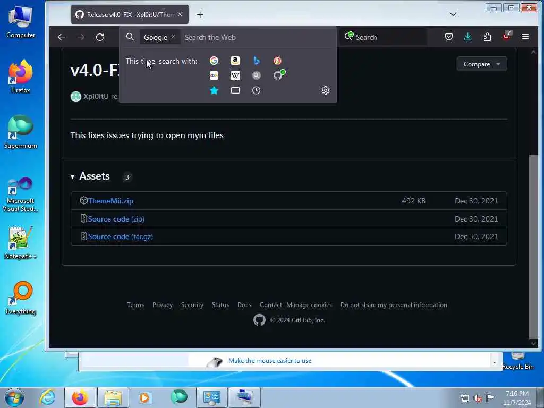Open the Pocket save icon
Screen dimensions: 544x408
[448, 37]
